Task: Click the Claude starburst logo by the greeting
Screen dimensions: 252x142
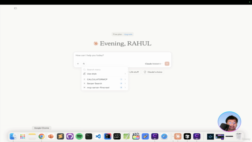Action: [x=96, y=43]
